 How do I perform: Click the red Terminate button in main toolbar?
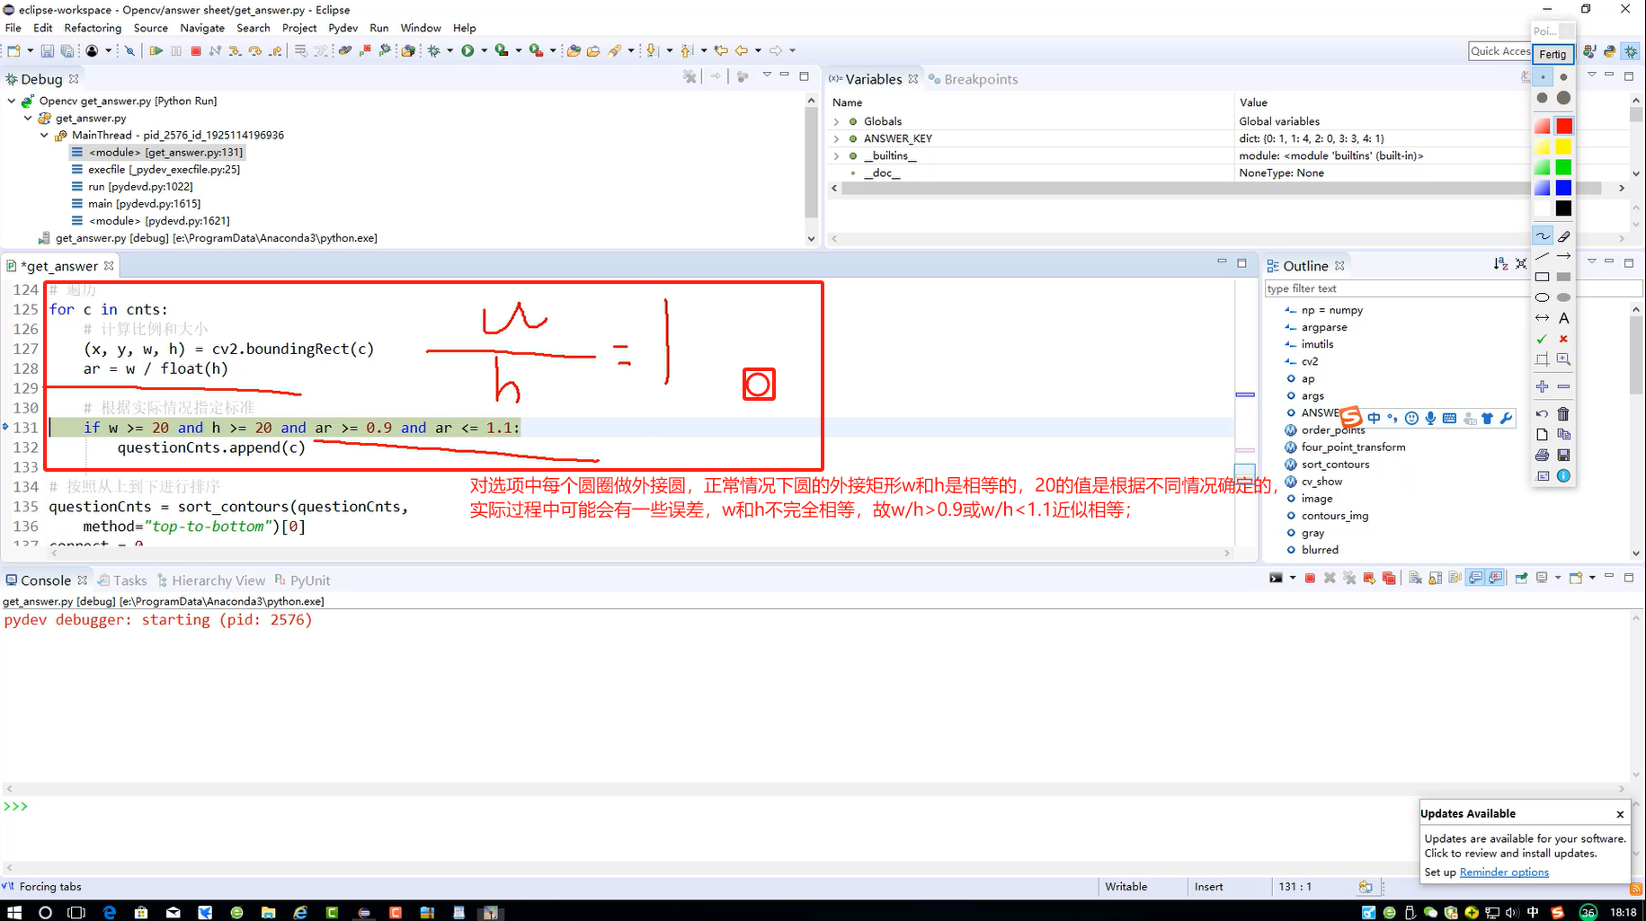(x=195, y=51)
